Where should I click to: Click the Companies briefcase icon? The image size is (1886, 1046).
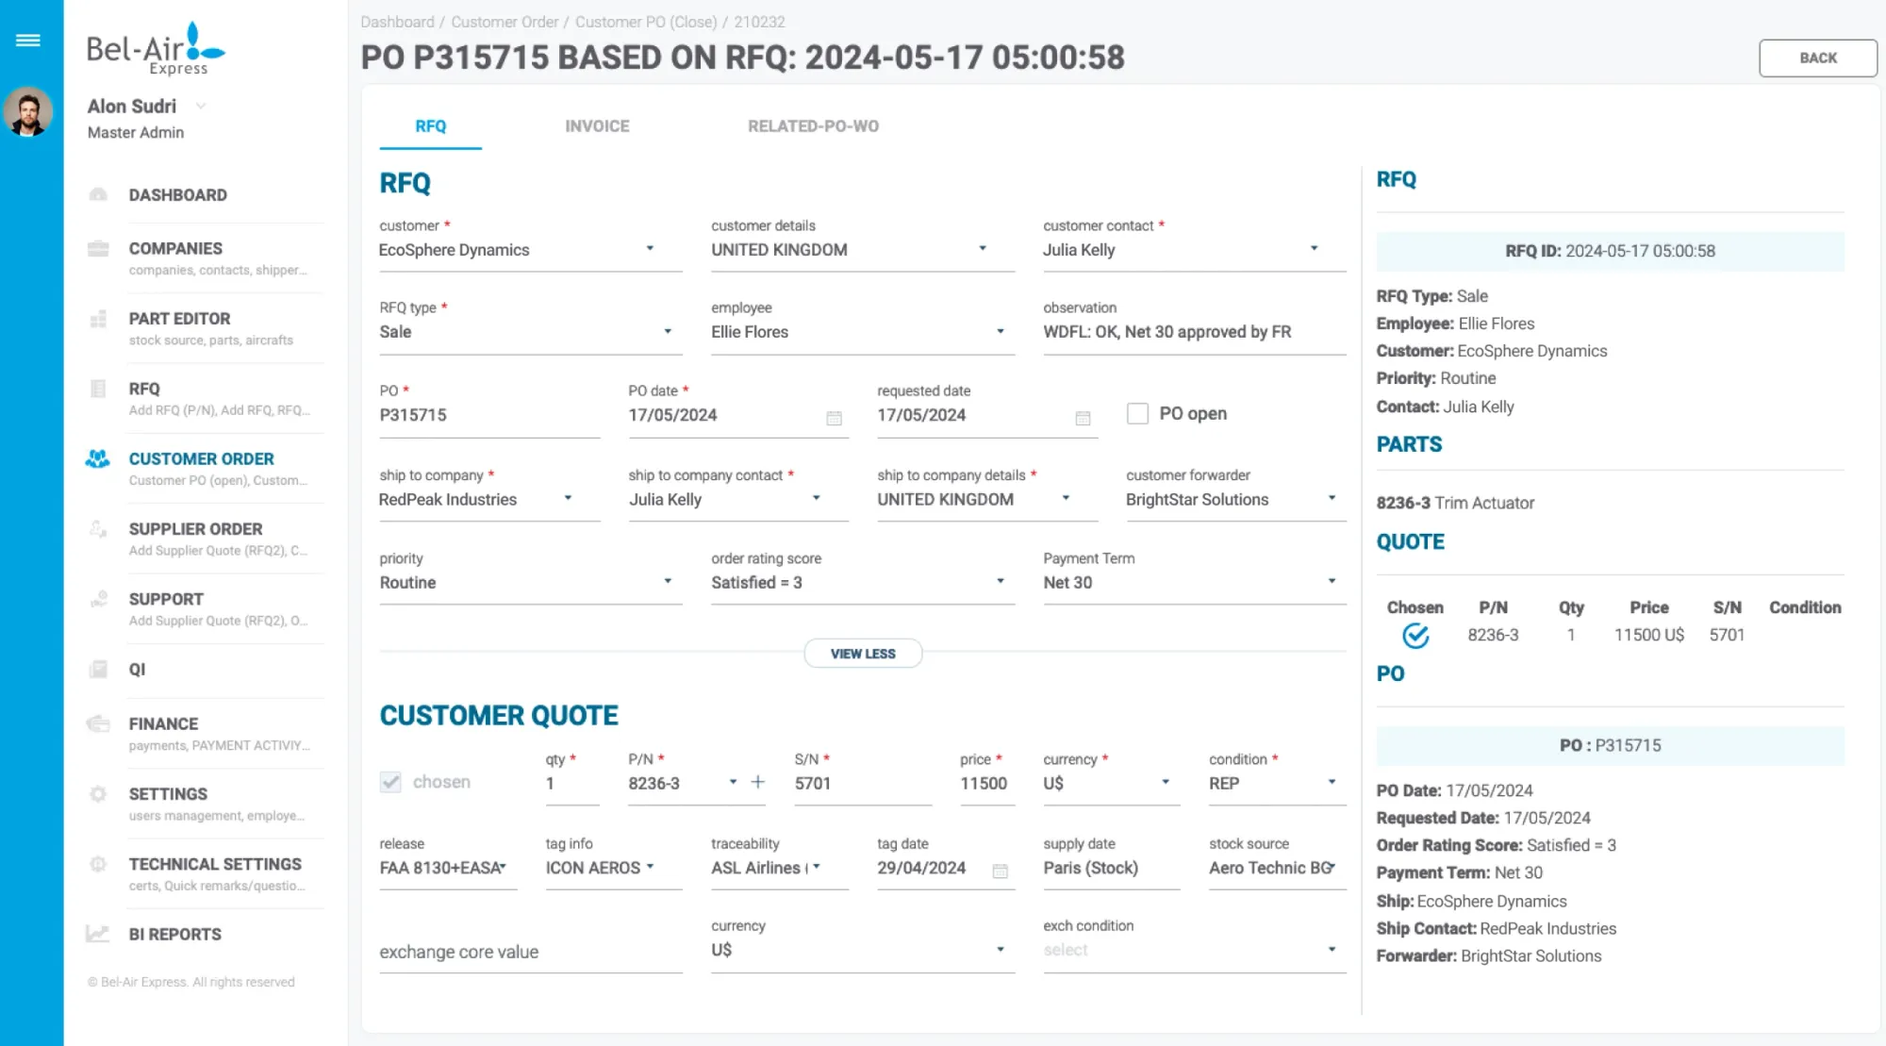[x=98, y=249]
